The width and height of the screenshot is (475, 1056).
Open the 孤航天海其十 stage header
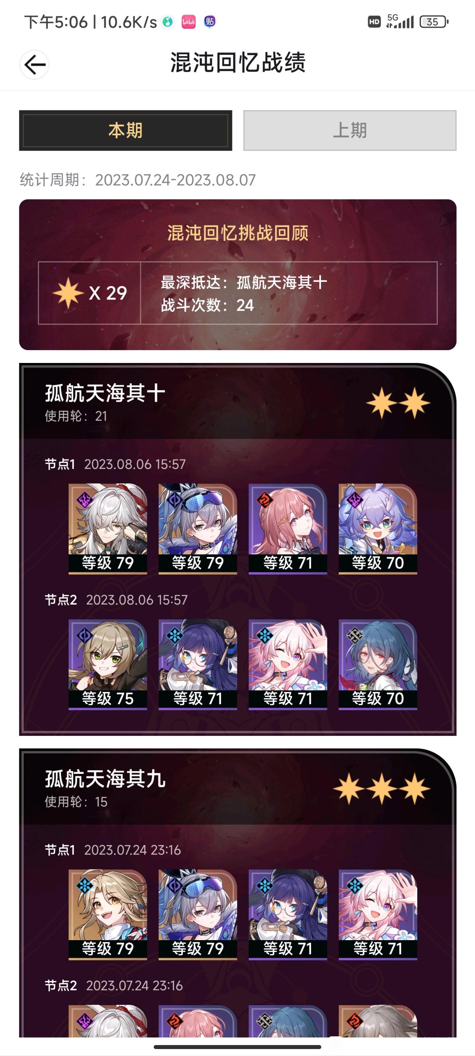(238, 402)
